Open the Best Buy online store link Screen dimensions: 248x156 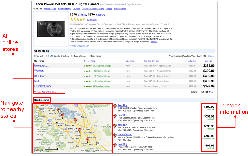(39, 76)
